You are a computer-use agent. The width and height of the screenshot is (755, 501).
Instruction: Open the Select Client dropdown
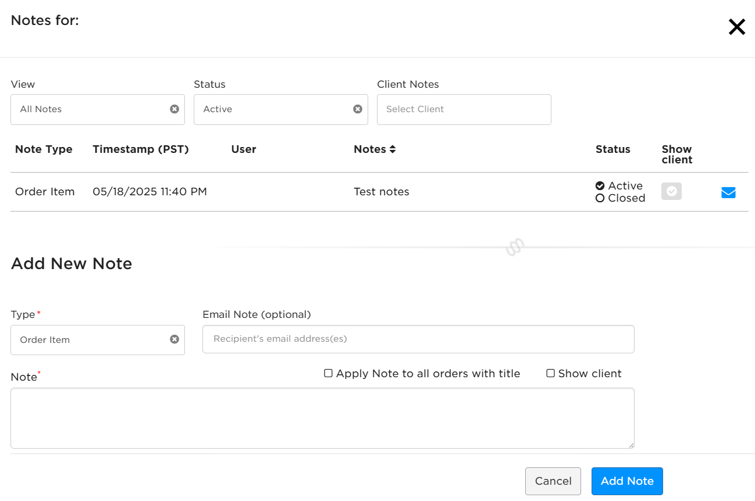pyautogui.click(x=464, y=109)
